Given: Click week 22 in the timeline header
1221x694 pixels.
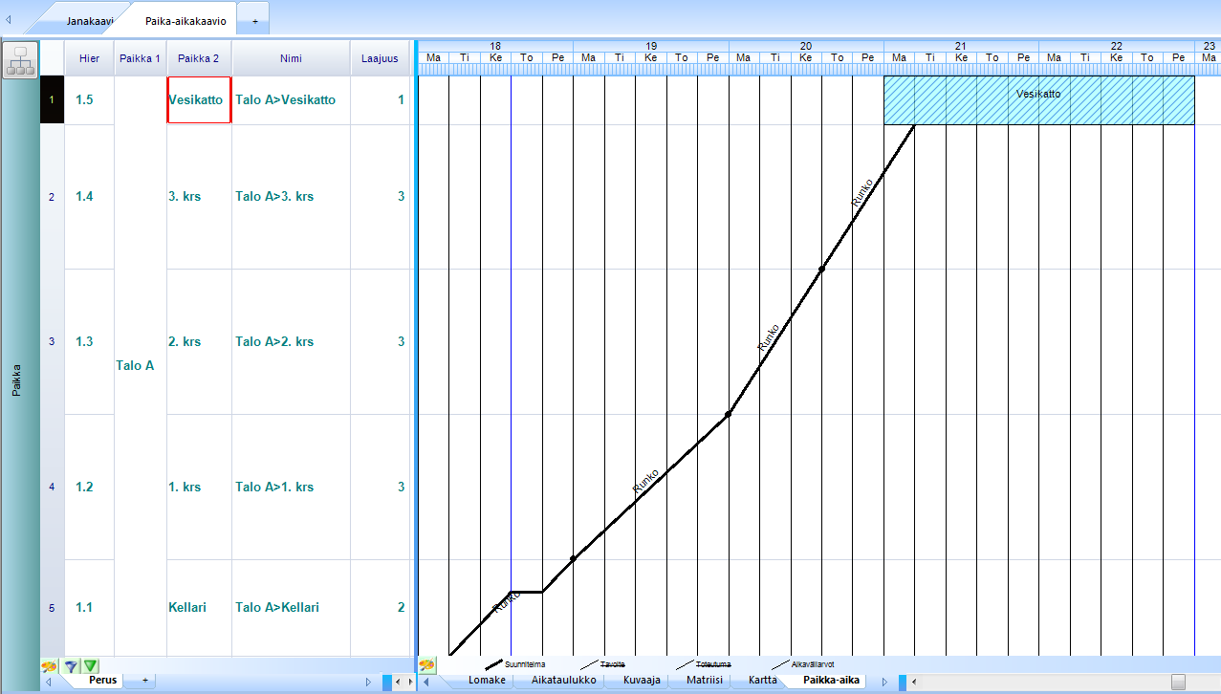Looking at the screenshot, I should click(1117, 46).
